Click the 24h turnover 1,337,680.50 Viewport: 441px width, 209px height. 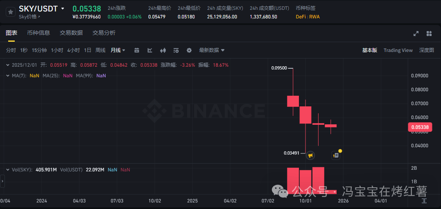pyautogui.click(x=263, y=17)
